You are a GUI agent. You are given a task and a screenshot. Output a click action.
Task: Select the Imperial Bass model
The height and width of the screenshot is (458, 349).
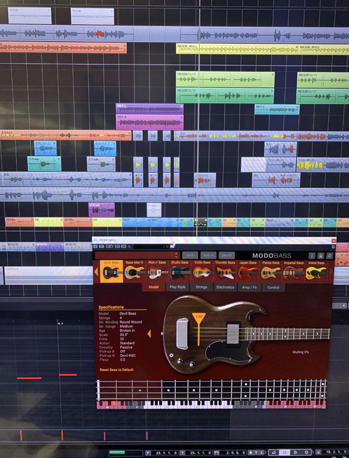294,271
